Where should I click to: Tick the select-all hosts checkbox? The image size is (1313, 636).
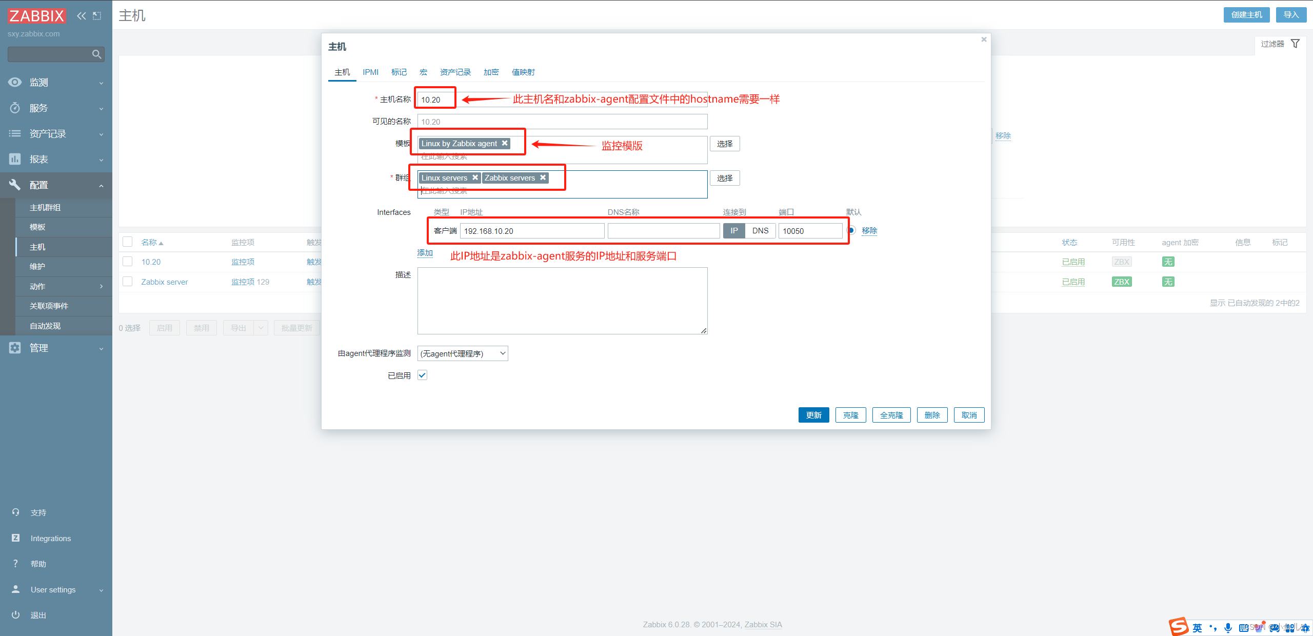pos(128,242)
